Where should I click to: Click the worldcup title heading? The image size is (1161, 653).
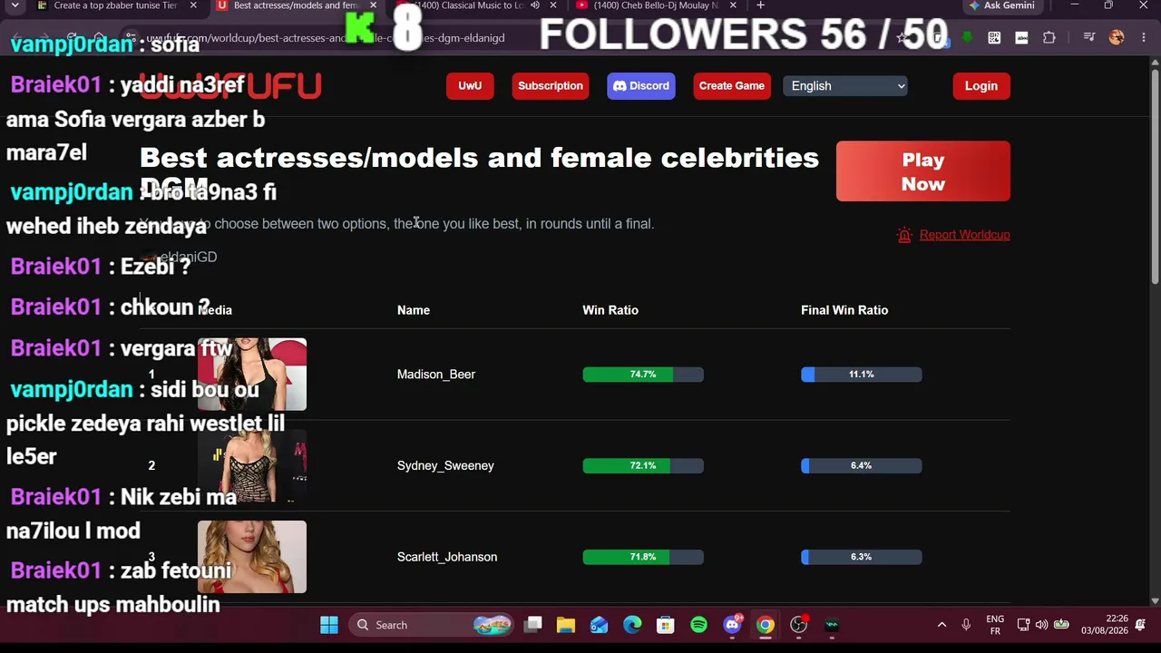(x=480, y=171)
